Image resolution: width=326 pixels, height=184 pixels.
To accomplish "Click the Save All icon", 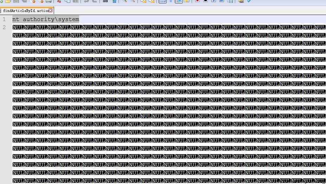I will (24, 1).
